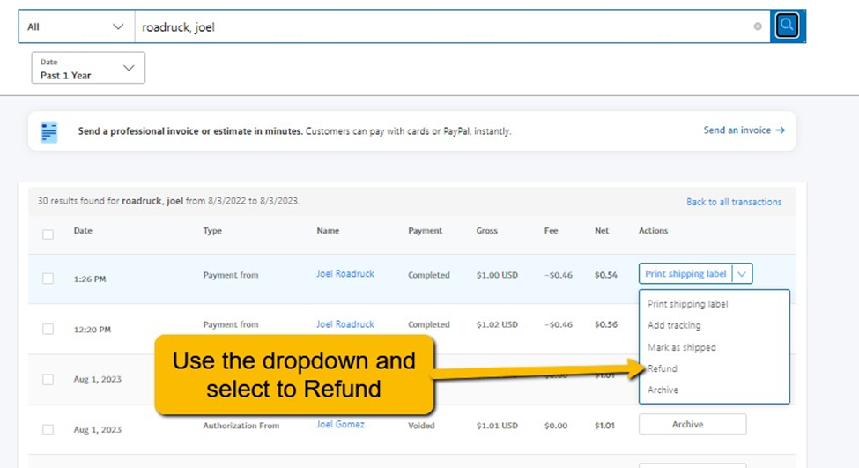Click the Net column header
This screenshot has height=468, width=859.
pos(602,231)
